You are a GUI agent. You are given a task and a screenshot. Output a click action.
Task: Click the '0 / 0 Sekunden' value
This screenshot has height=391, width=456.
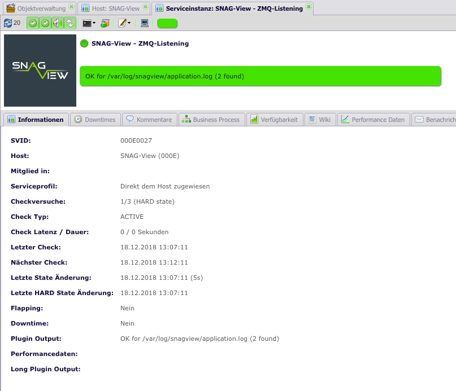coord(144,232)
